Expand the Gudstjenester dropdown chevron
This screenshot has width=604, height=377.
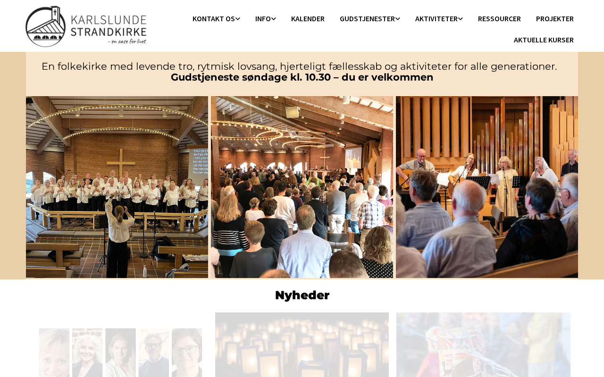point(398,19)
